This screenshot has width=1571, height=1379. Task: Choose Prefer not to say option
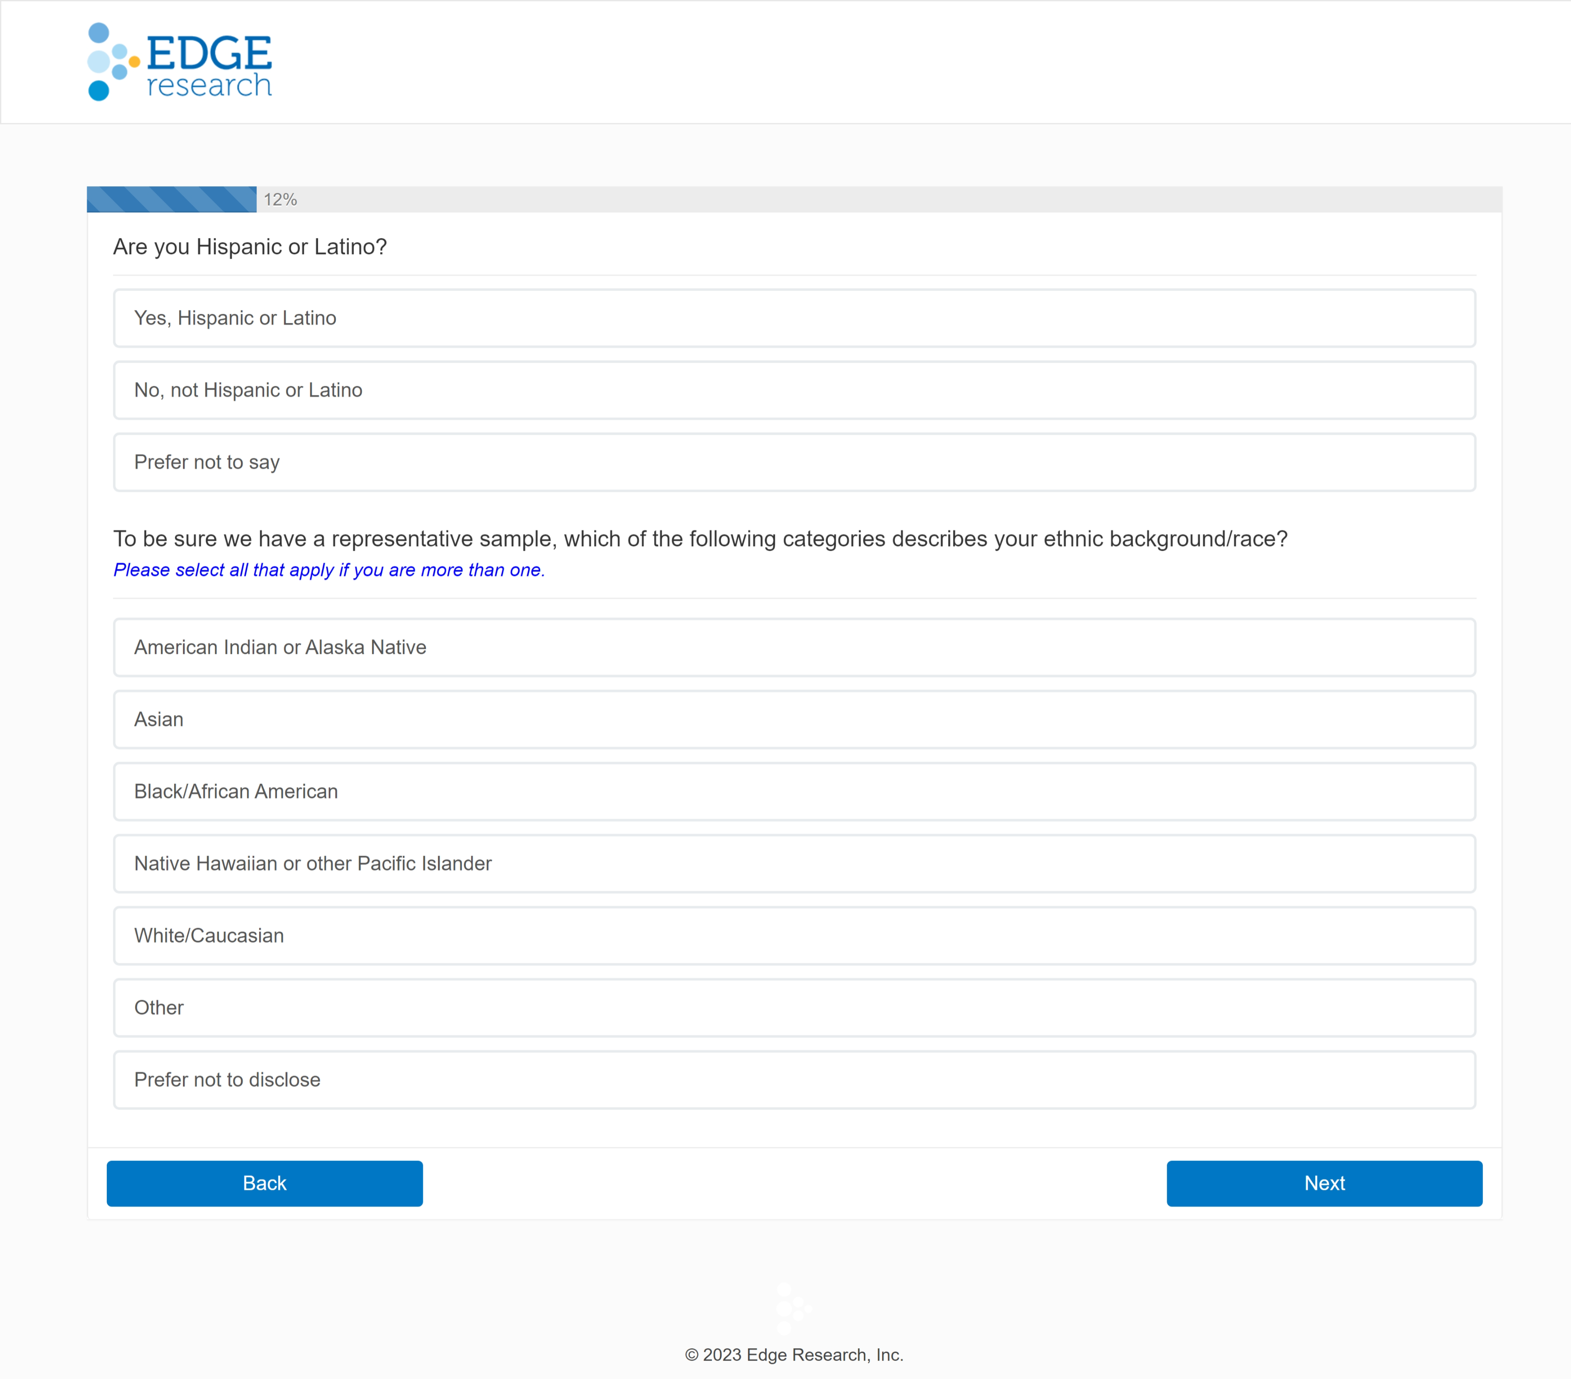(794, 462)
